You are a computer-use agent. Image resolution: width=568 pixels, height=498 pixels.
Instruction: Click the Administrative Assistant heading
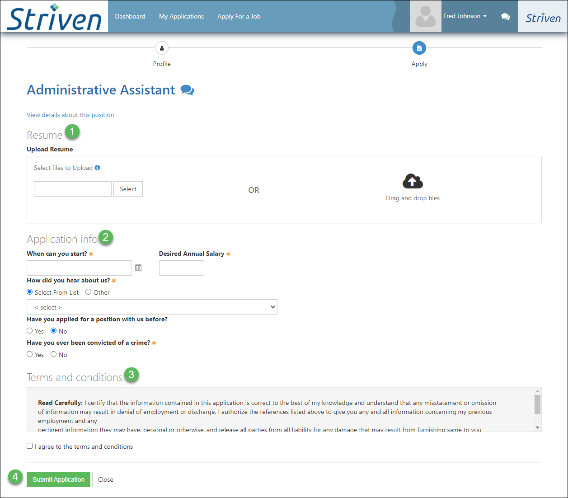(101, 90)
